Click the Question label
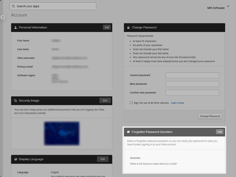Viewport: 236px width, 177px height. [x=135, y=158]
